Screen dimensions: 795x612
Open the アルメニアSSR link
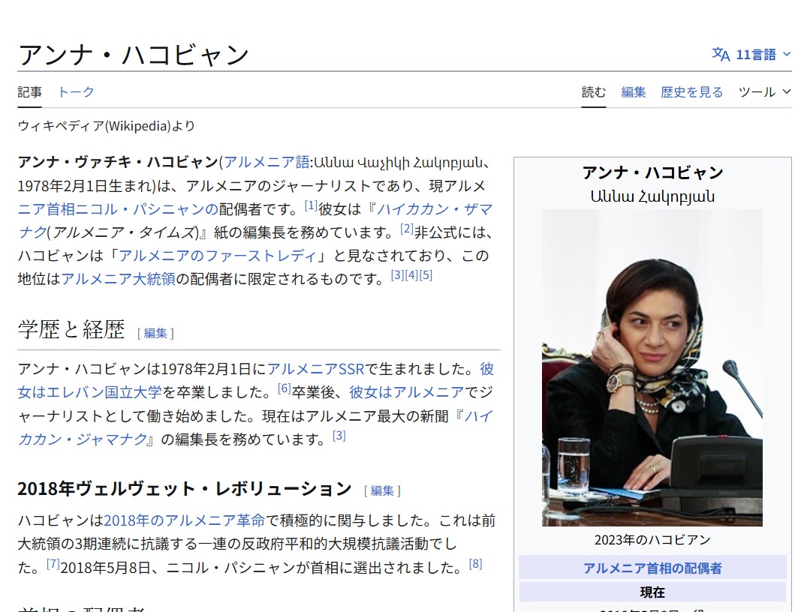tap(315, 369)
